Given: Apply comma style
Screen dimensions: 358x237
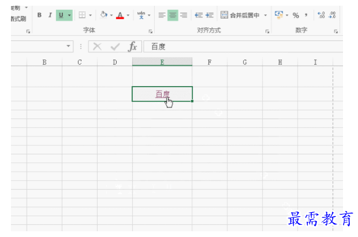Looking at the screenshot, I should [306, 15].
